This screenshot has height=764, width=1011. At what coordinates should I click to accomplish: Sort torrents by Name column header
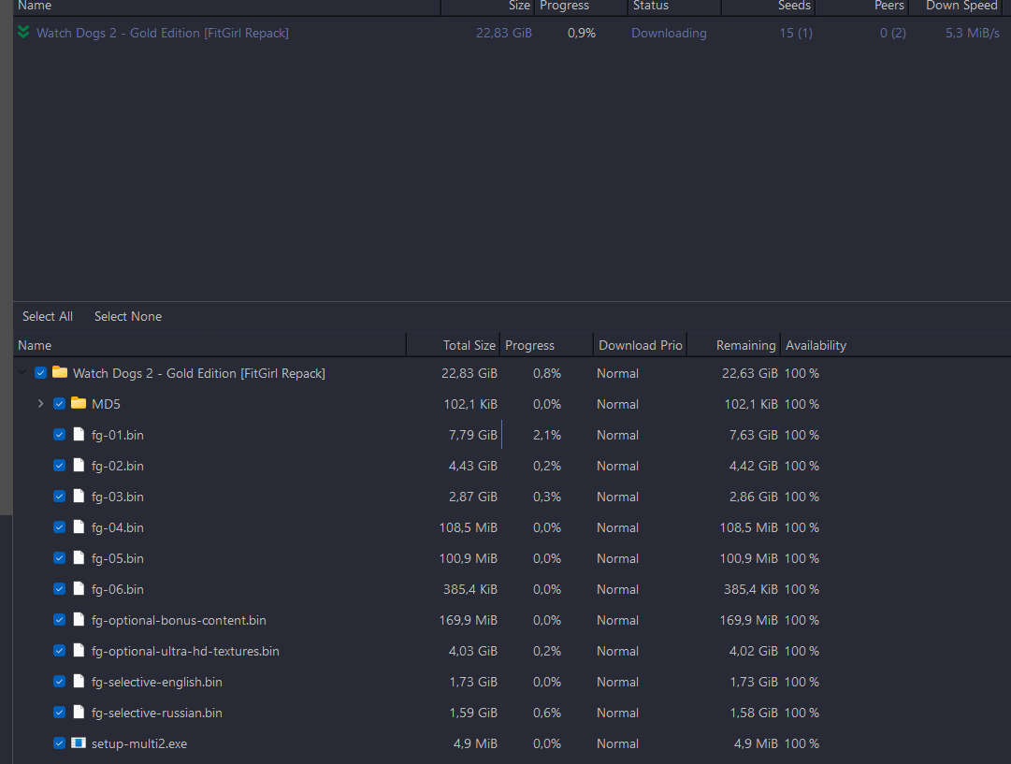point(226,7)
